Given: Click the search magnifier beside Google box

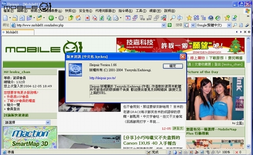Looking at the screenshot, I should click(x=235, y=25).
